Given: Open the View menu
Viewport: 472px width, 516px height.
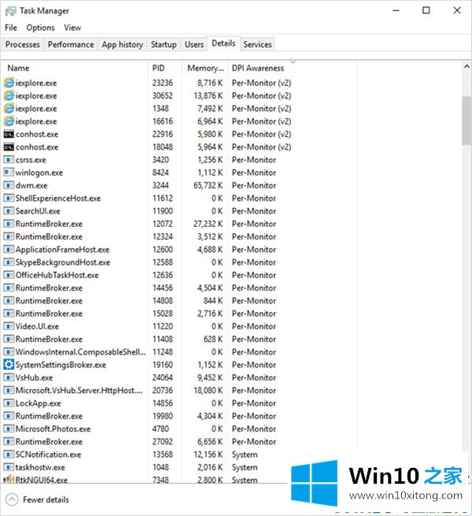Looking at the screenshot, I should click(72, 28).
